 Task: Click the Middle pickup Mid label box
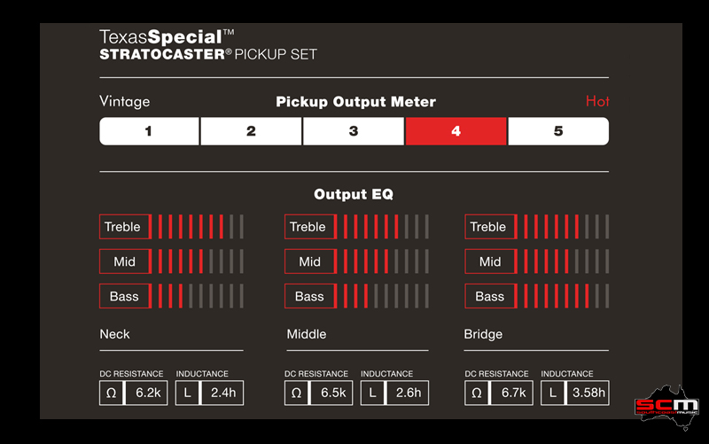point(310,261)
